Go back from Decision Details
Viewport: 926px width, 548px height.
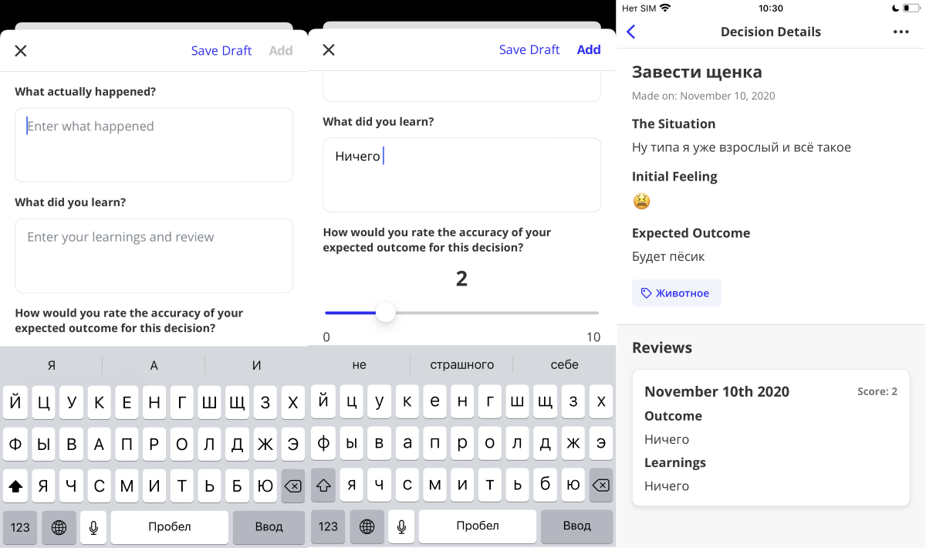631,32
